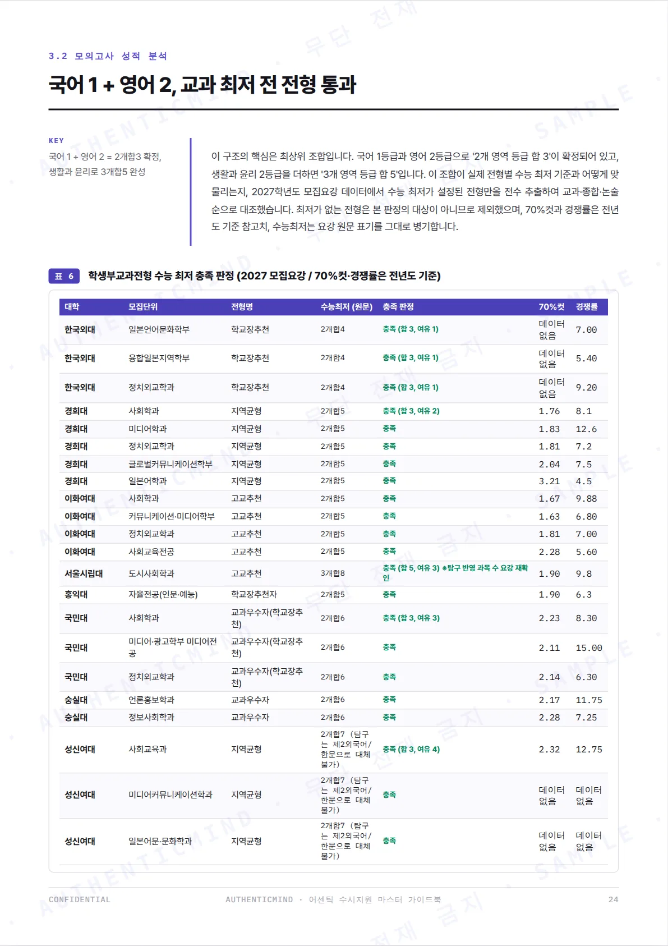The image size is (668, 946).
Task: Select the 홍익대 자율전공(인문·예능) cell
Action: tap(163, 594)
